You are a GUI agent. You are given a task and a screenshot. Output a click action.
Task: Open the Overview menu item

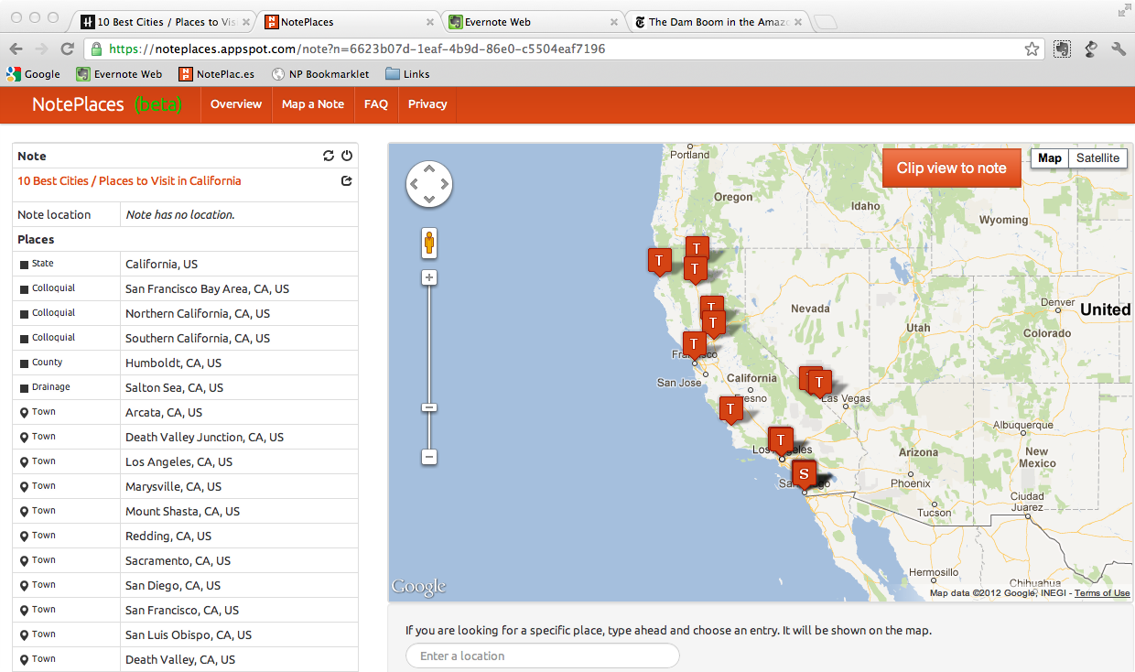click(x=236, y=104)
